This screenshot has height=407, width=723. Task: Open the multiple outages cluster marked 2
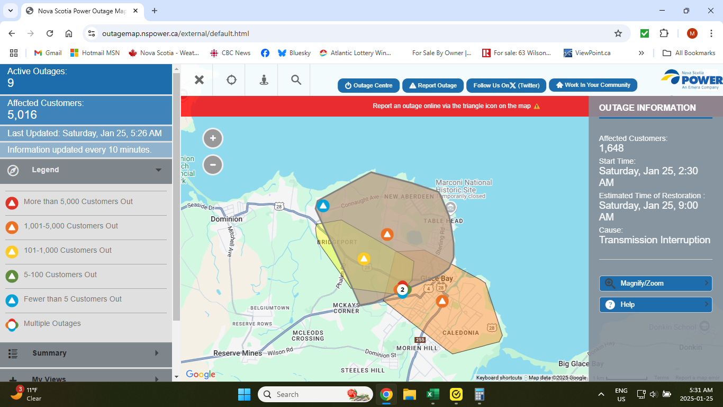point(402,289)
